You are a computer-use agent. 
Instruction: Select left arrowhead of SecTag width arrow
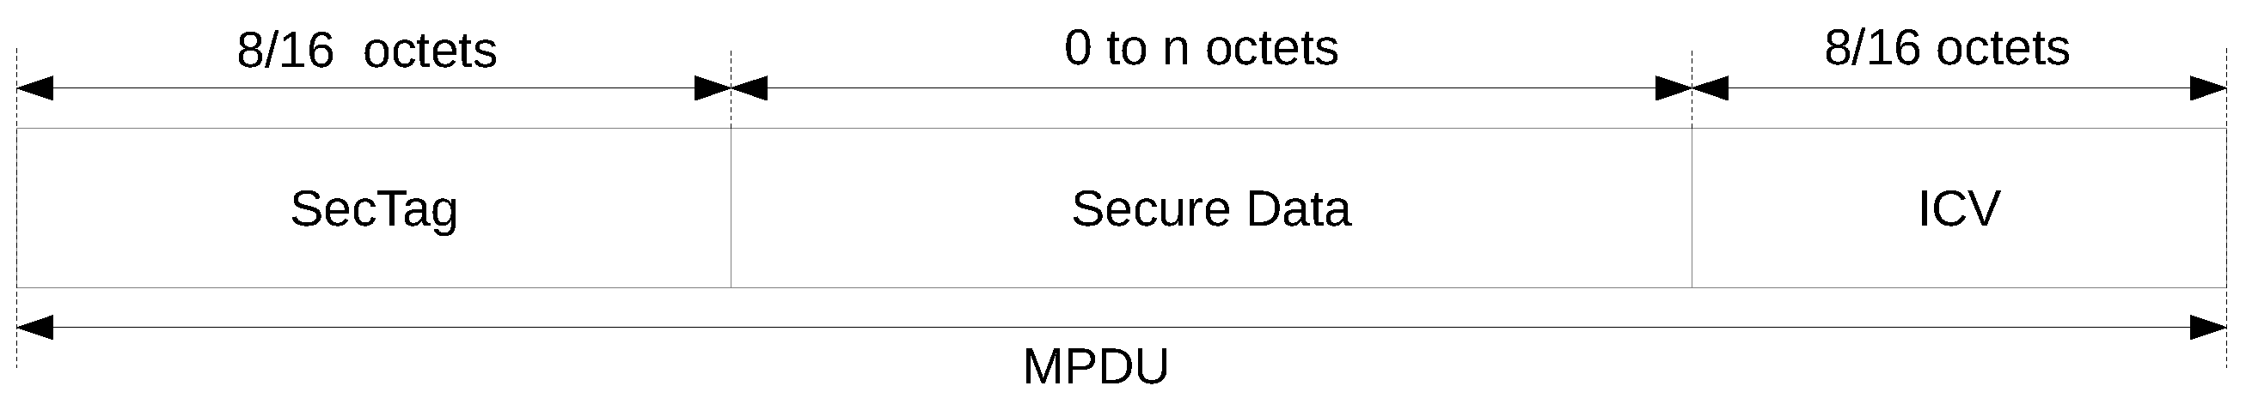[x=35, y=88]
